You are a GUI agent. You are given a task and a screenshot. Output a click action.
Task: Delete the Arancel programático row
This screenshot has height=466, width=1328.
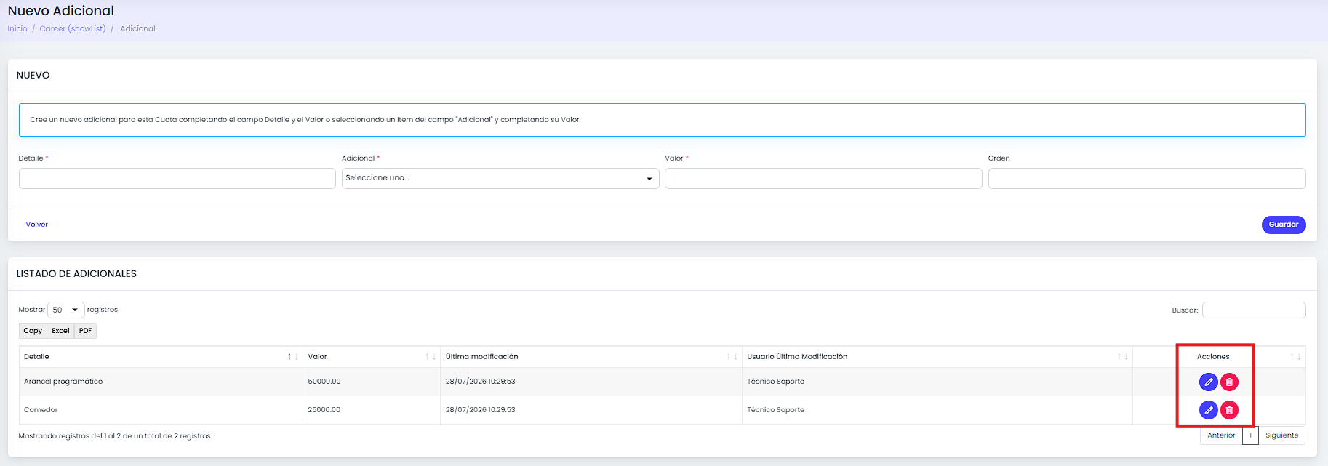(x=1229, y=382)
